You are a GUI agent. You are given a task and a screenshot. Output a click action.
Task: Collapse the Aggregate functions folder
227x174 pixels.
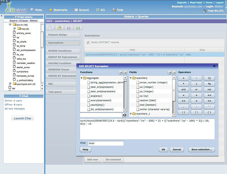[x=82, y=78]
